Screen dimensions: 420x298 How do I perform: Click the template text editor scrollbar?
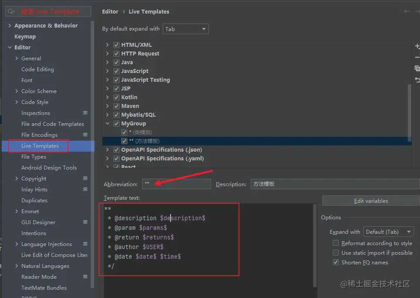coord(315,246)
